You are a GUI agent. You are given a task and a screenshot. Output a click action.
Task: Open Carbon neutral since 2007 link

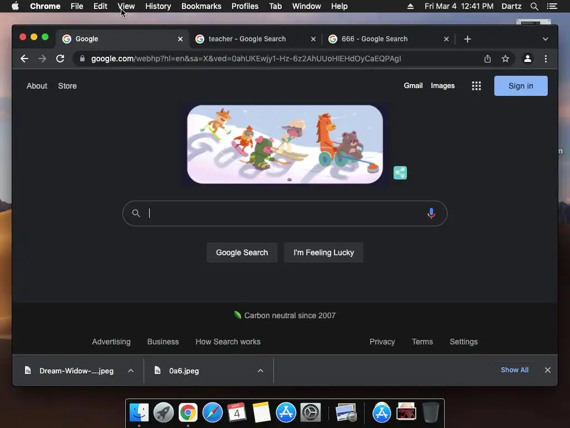point(284,315)
